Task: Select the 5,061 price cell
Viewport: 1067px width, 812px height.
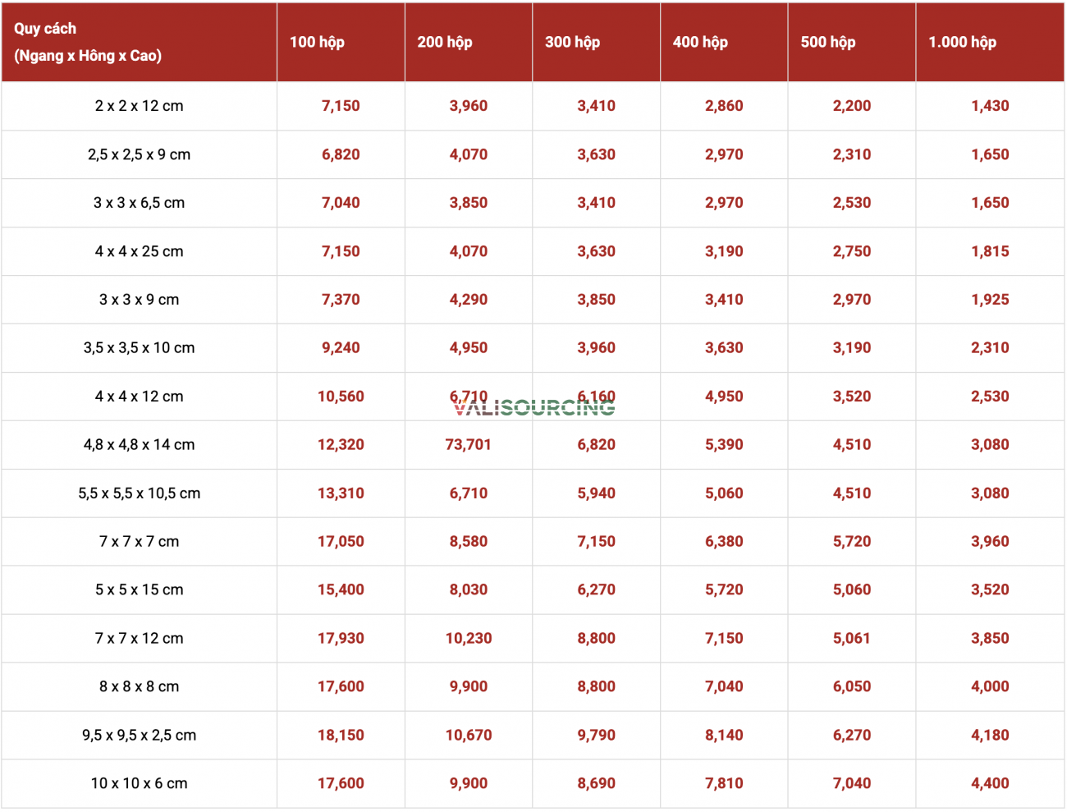Action: [x=851, y=638]
